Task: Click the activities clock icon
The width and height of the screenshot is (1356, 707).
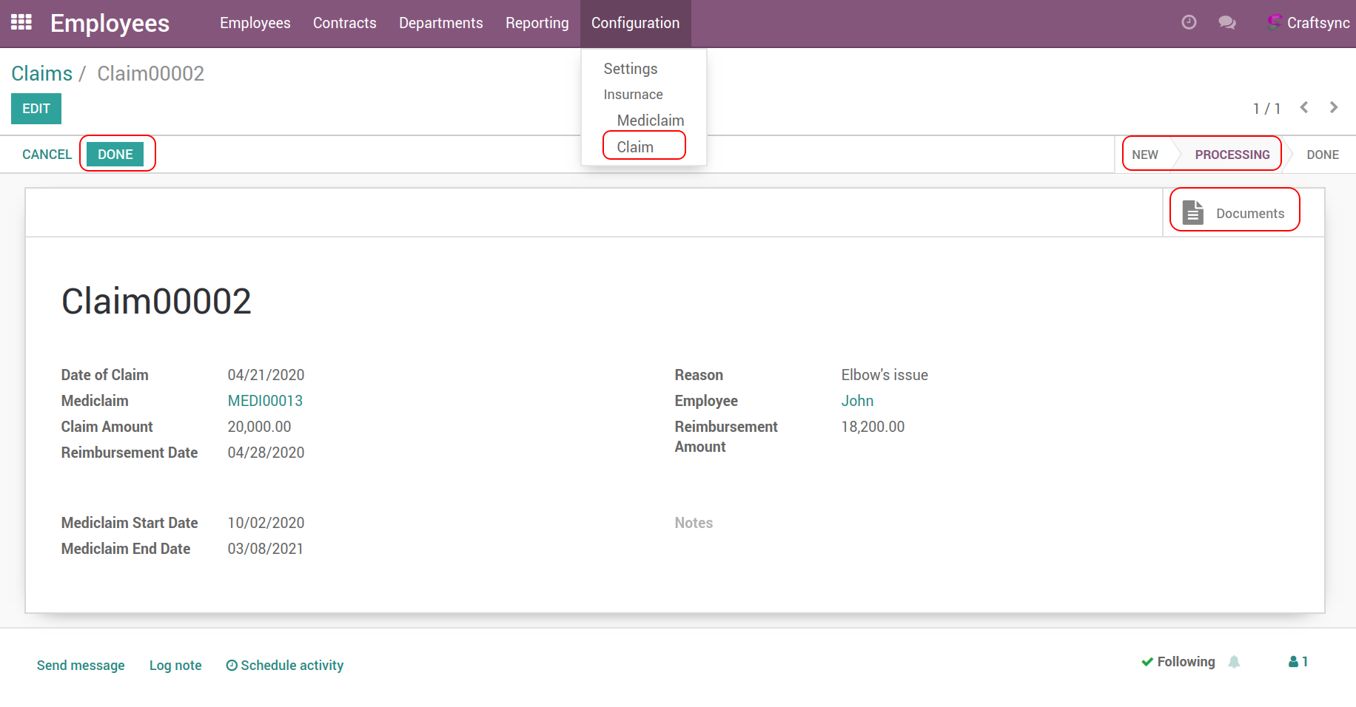Action: click(1189, 22)
